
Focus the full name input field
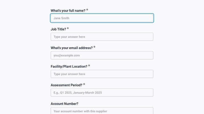102,18
